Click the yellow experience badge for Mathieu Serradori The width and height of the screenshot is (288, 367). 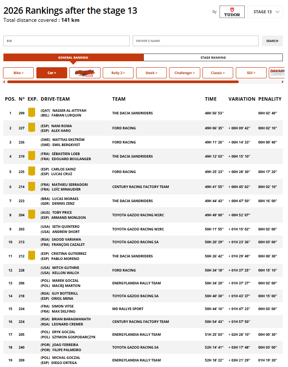[x=32, y=186]
